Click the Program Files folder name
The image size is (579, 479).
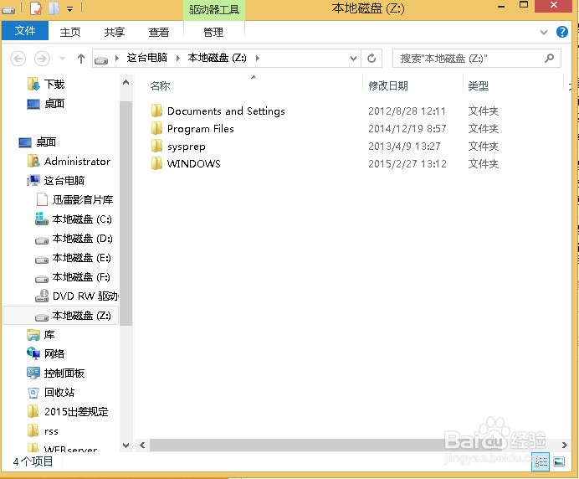201,129
